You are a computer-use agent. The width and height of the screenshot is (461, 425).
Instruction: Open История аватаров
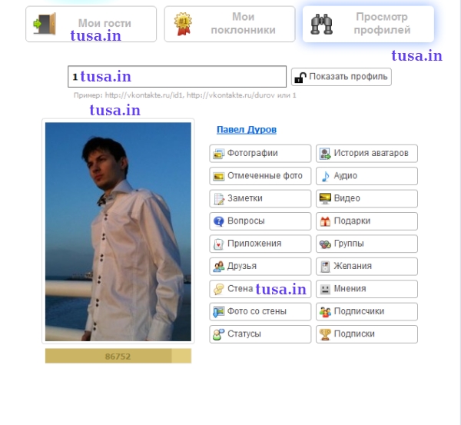[366, 154]
